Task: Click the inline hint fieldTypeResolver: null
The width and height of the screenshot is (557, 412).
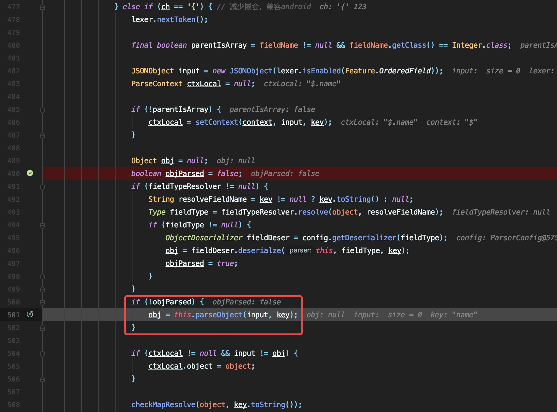Action: pyautogui.click(x=501, y=212)
